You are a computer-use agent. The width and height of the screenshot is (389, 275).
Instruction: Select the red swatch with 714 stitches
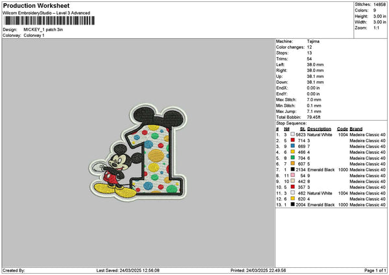pos(293,140)
